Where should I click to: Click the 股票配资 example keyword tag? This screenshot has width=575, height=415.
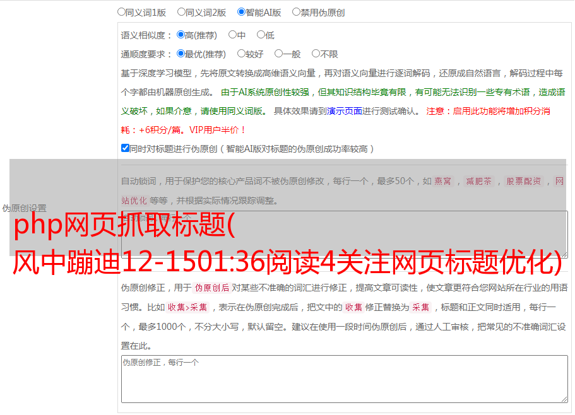coord(523,181)
